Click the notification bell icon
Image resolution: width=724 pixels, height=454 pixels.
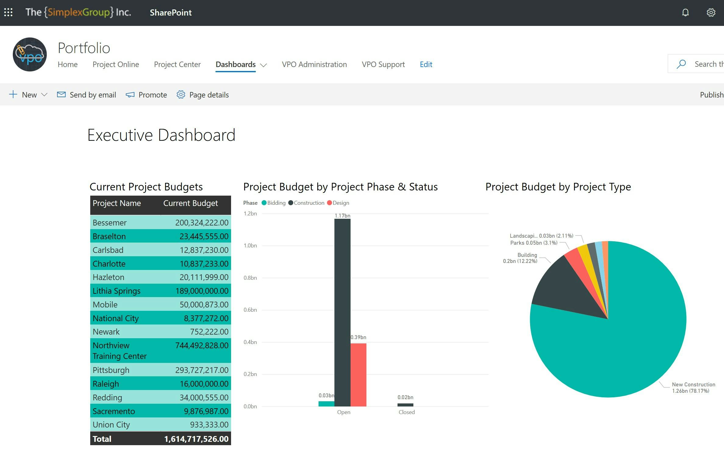(x=686, y=12)
